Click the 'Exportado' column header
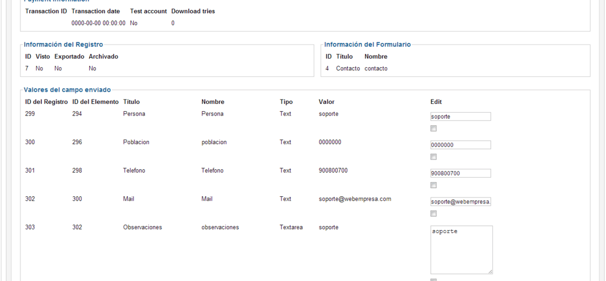606x281 pixels. click(x=69, y=56)
